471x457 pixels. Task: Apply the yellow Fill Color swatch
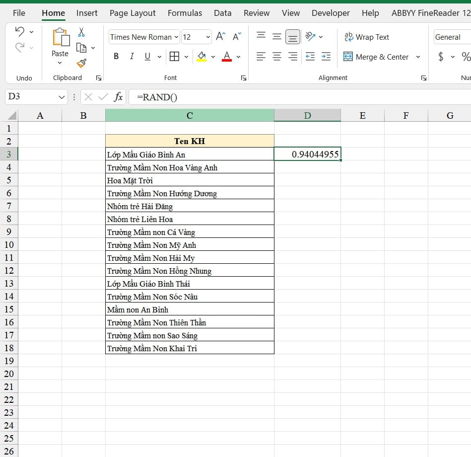(x=202, y=57)
